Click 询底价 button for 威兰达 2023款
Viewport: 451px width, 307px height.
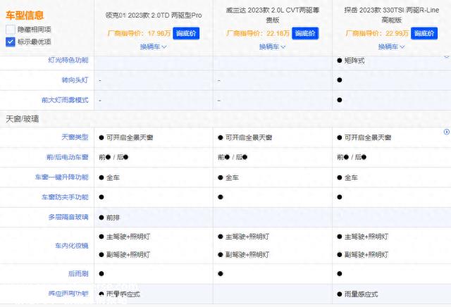pos(305,33)
